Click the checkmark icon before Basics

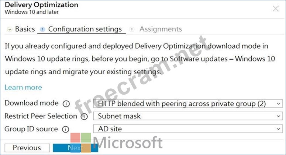[x=10, y=29]
